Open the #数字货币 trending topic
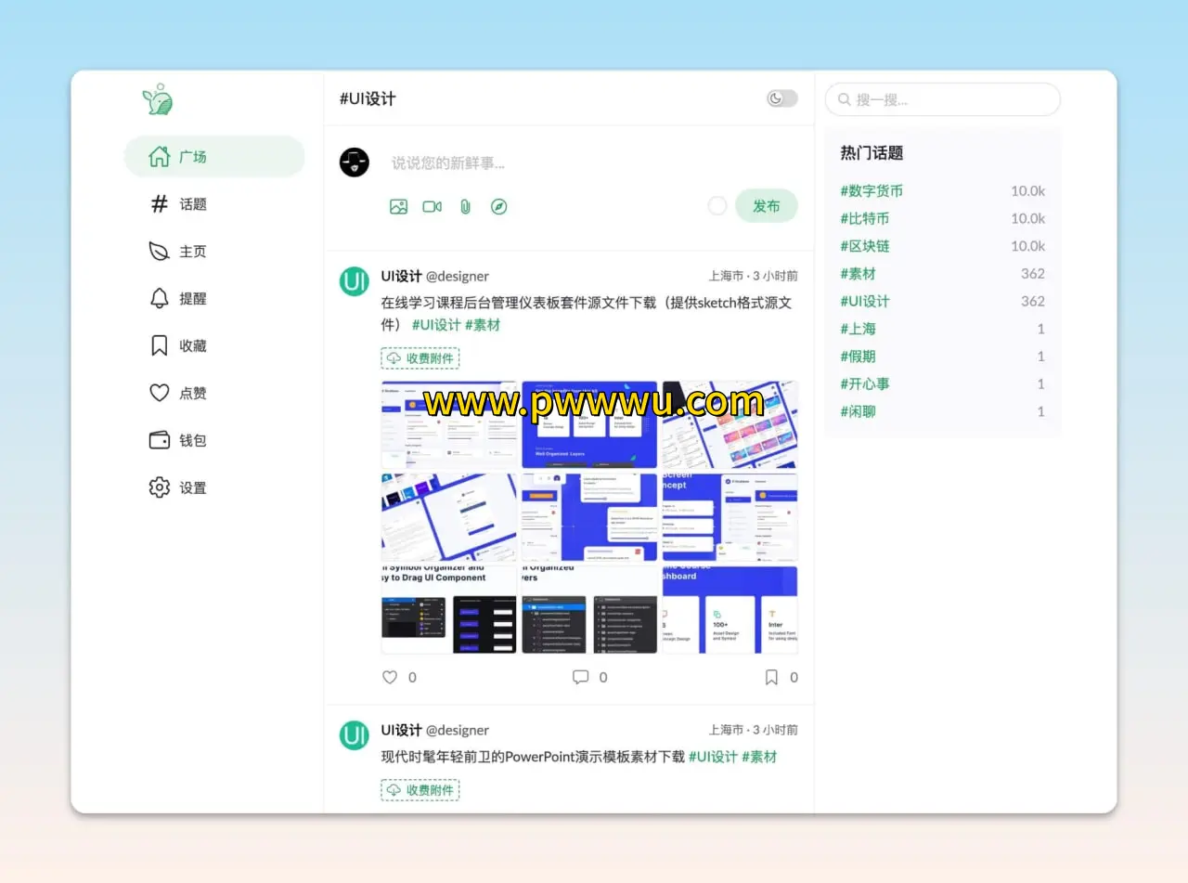The height and width of the screenshot is (883, 1188). [x=872, y=191]
